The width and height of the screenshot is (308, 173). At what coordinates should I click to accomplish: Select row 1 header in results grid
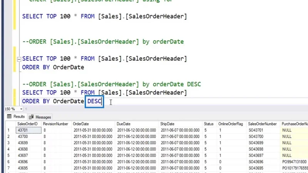pyautogui.click(x=10, y=130)
